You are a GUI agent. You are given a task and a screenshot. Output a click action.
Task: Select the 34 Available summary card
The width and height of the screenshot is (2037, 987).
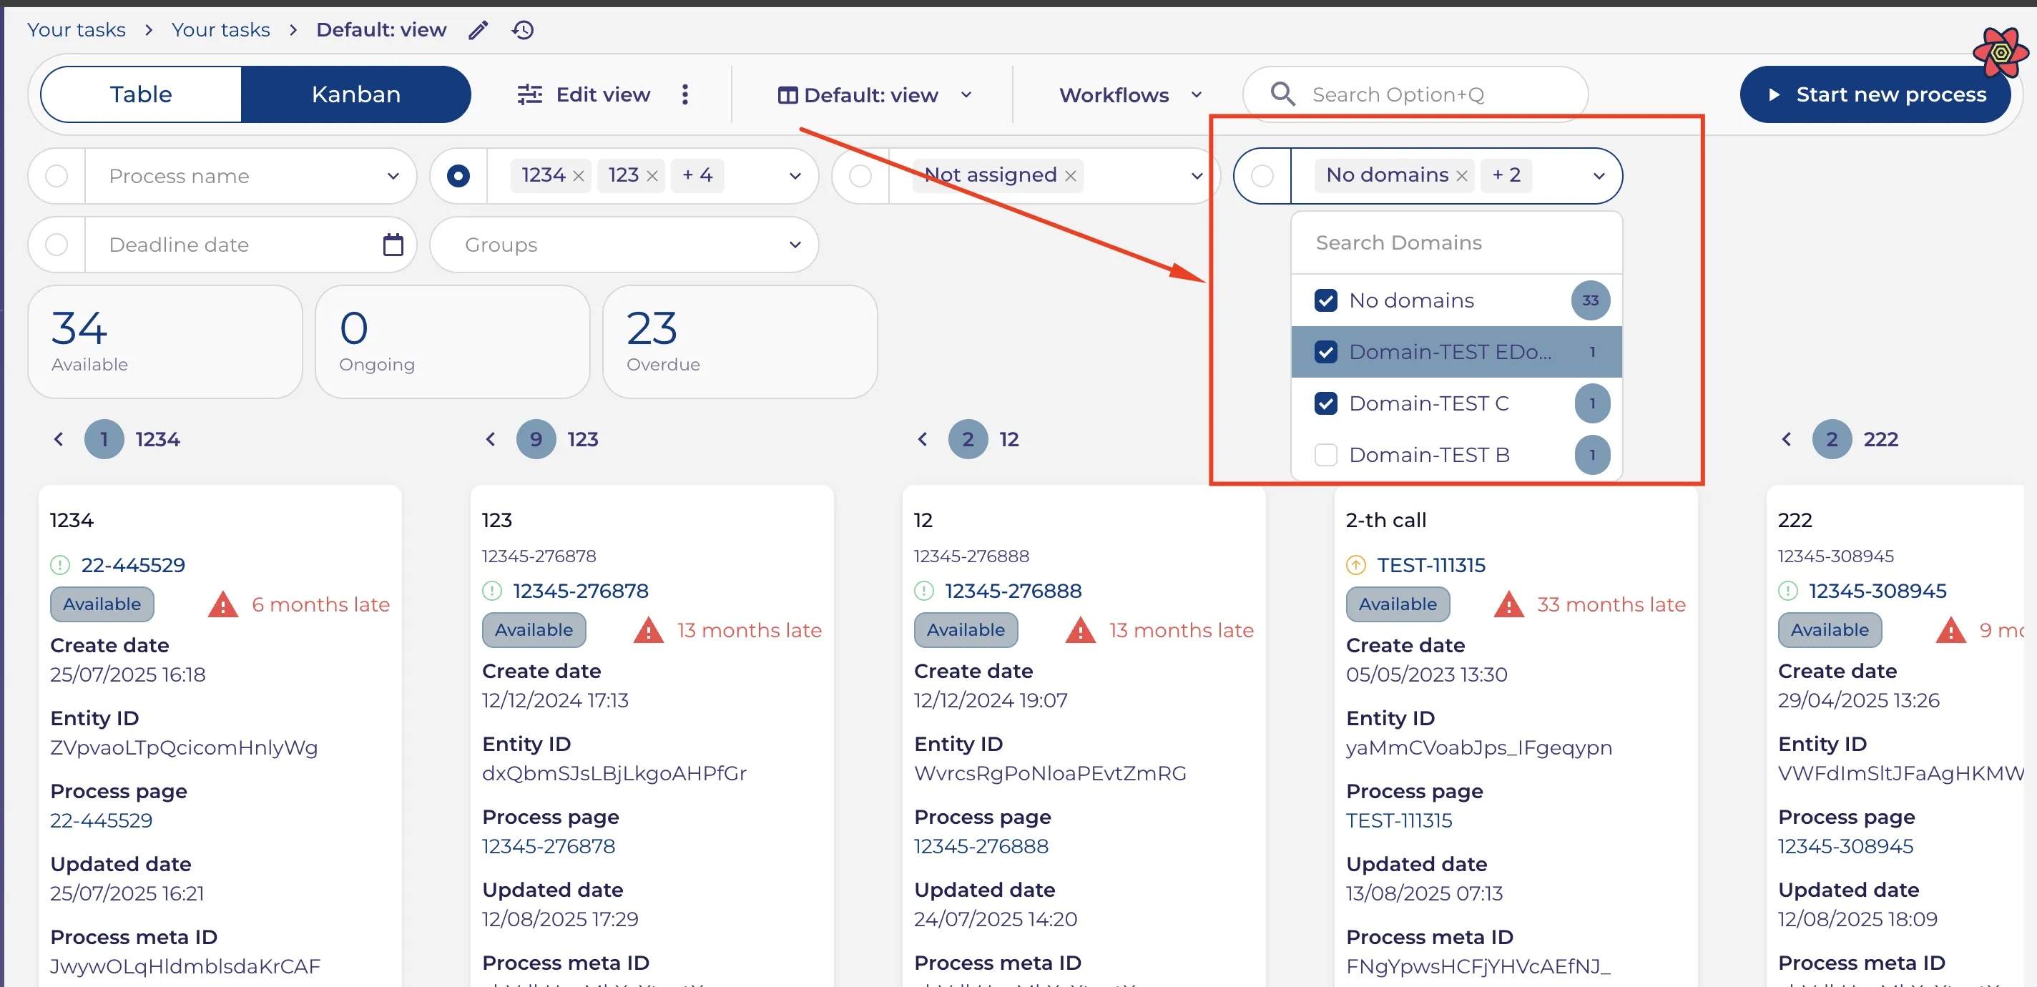pyautogui.click(x=165, y=342)
